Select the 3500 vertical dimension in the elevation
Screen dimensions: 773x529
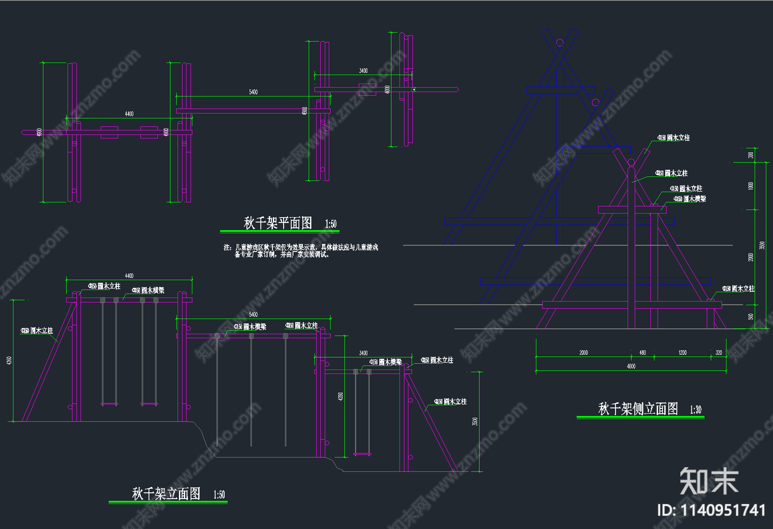coord(475,421)
